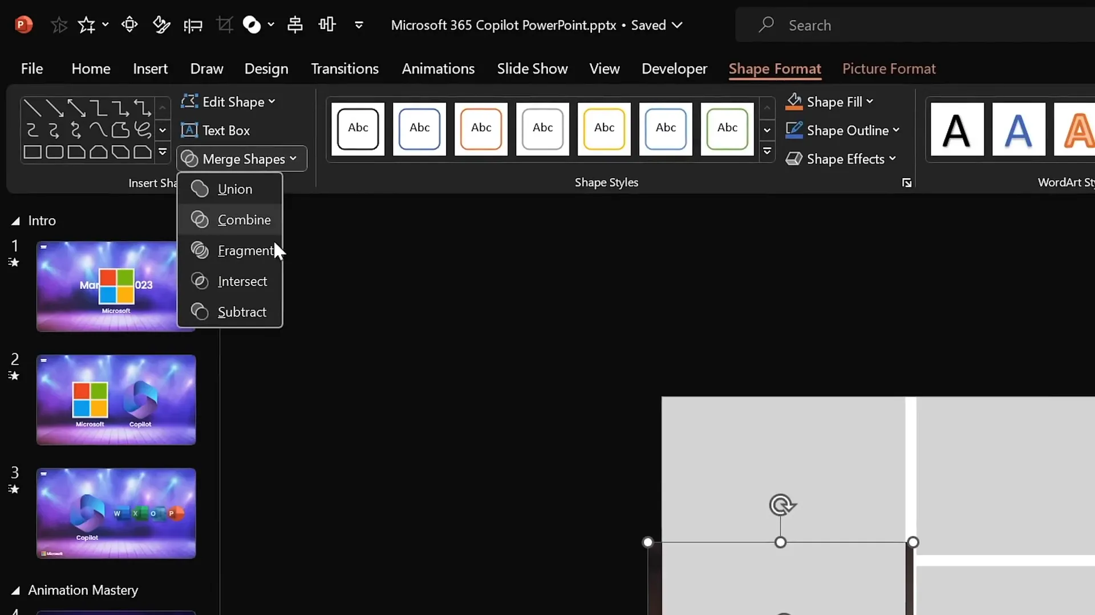Collapse the Intro section in slide panel
This screenshot has width=1095, height=615.
pos(15,221)
